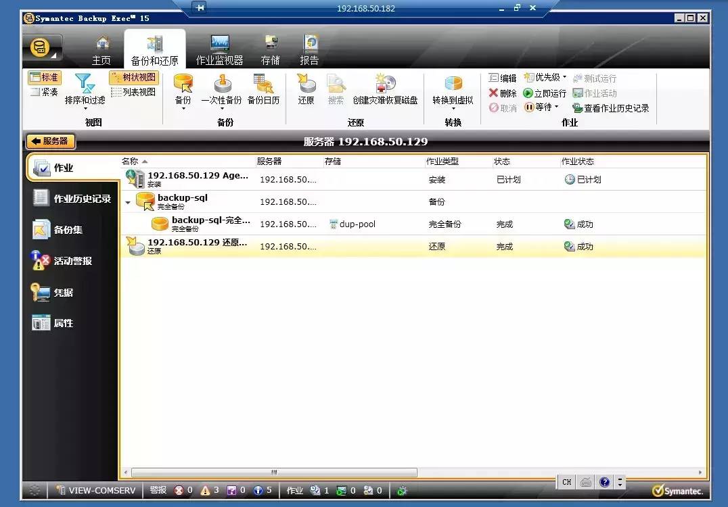Expand the 备份 dropdown arrow

[183, 109]
